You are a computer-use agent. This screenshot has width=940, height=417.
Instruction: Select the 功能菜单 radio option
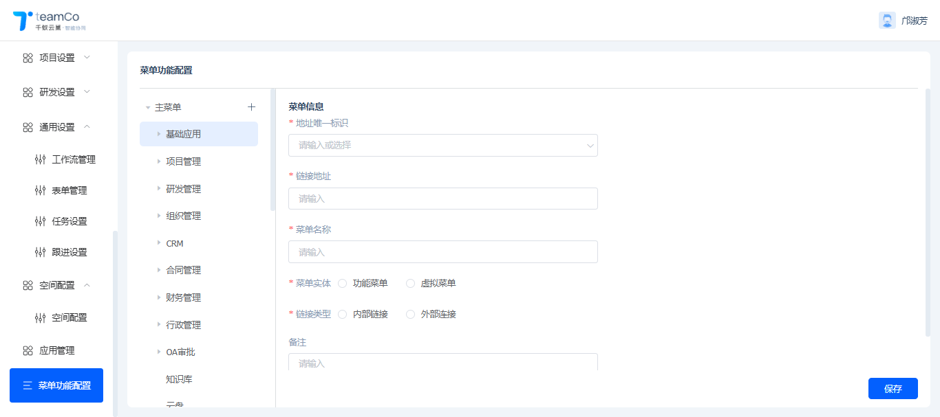pyautogui.click(x=343, y=283)
